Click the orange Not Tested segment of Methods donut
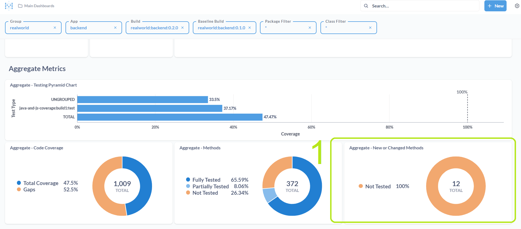The height and width of the screenshot is (229, 521). pos(272,169)
